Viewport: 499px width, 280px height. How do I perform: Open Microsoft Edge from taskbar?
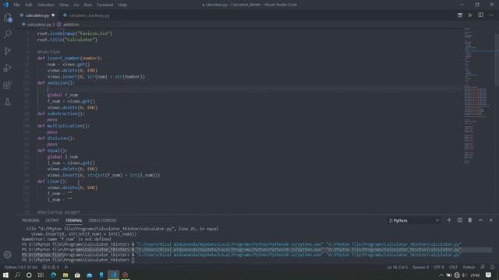coord(53,275)
